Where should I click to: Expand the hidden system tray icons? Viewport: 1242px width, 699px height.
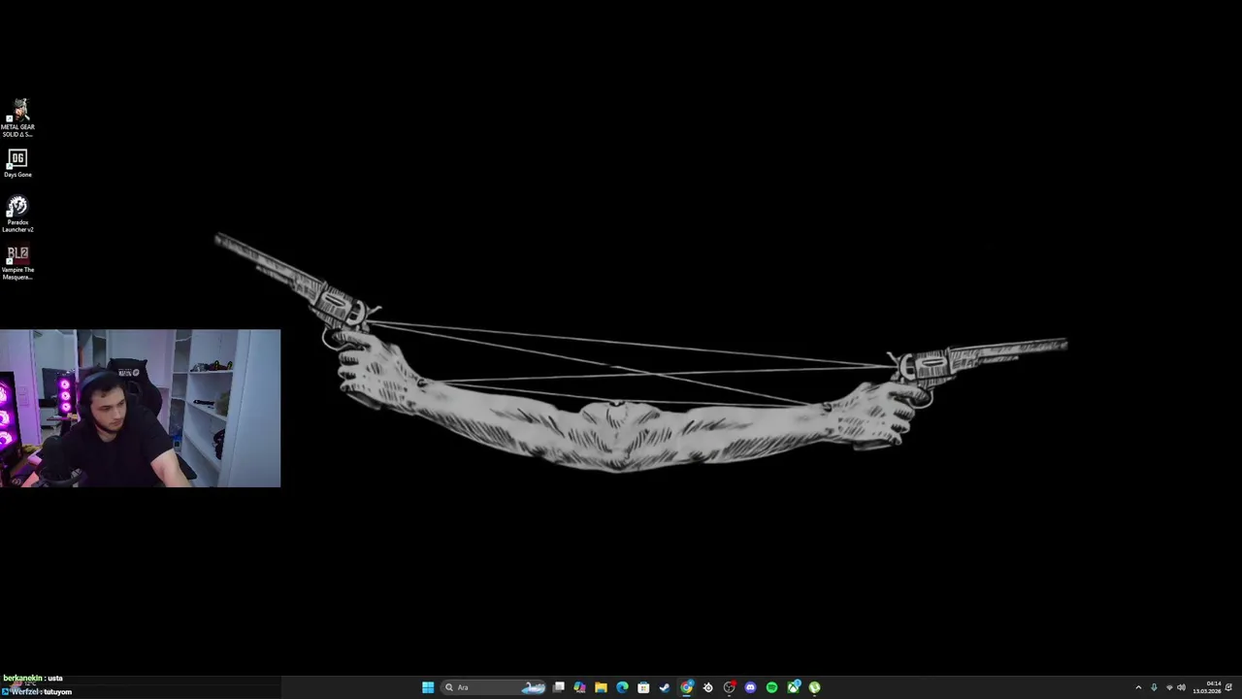[x=1138, y=687]
